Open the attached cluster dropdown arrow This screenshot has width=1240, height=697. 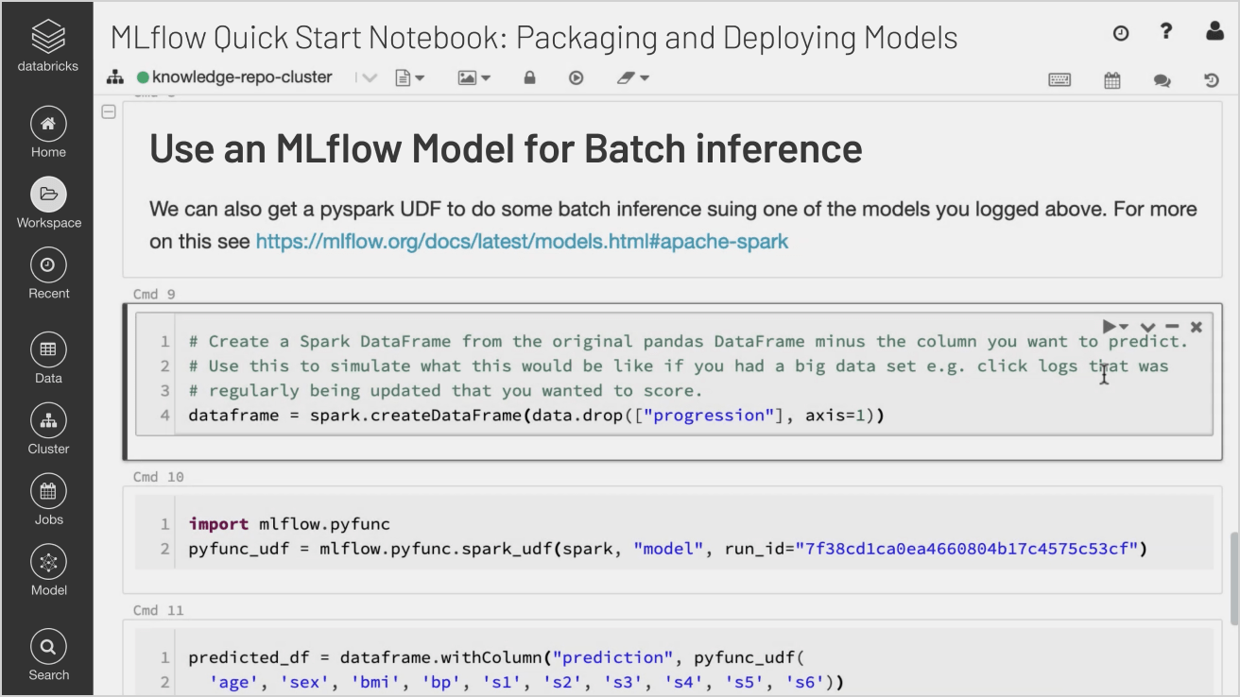tap(369, 77)
